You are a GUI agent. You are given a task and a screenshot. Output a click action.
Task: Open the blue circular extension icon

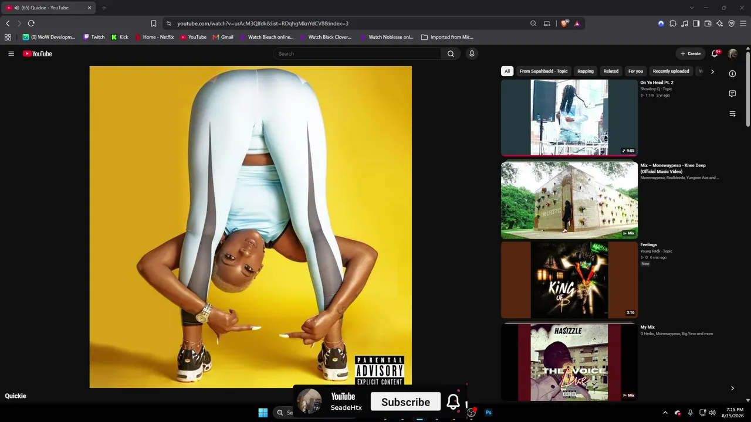pos(661,23)
